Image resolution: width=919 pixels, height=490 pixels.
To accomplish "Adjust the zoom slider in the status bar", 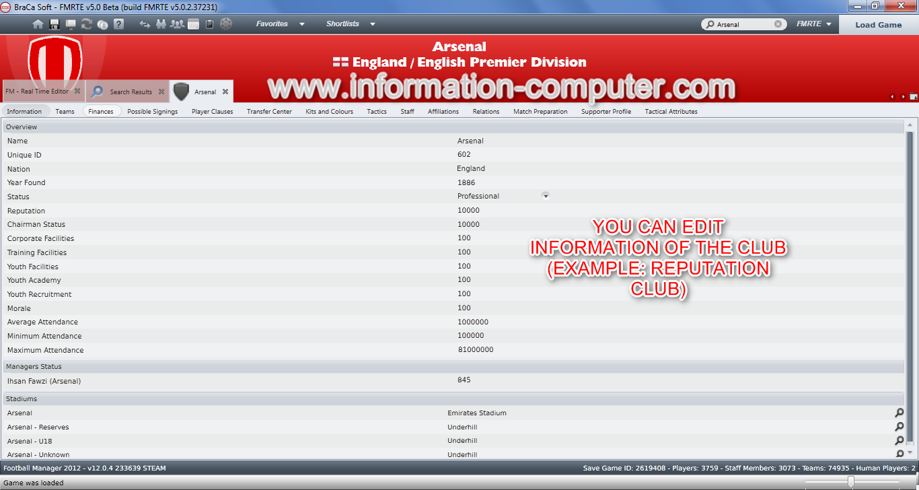I will pyautogui.click(x=851, y=482).
